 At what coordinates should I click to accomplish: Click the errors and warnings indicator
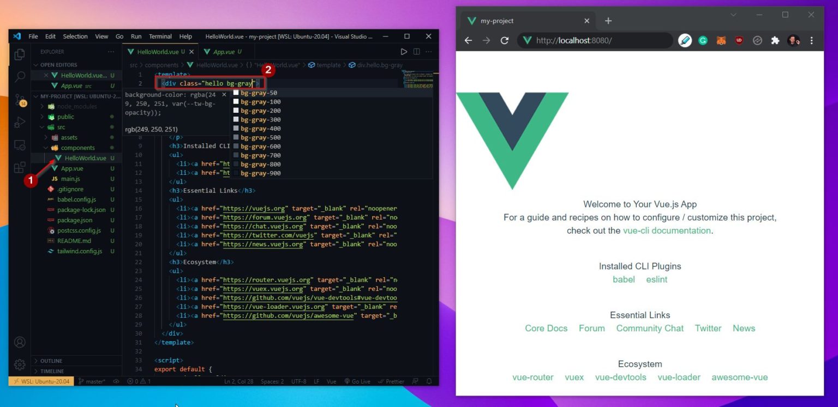click(136, 381)
